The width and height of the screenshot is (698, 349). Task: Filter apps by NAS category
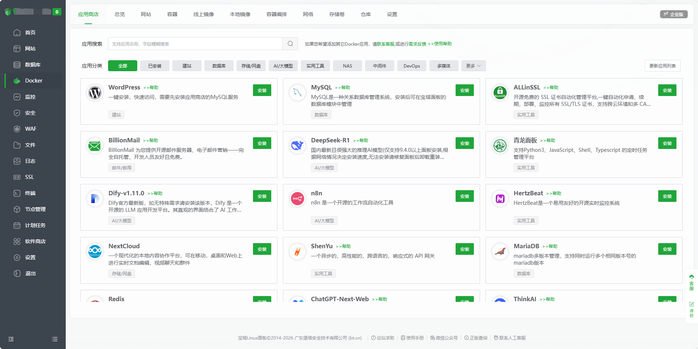pos(348,66)
